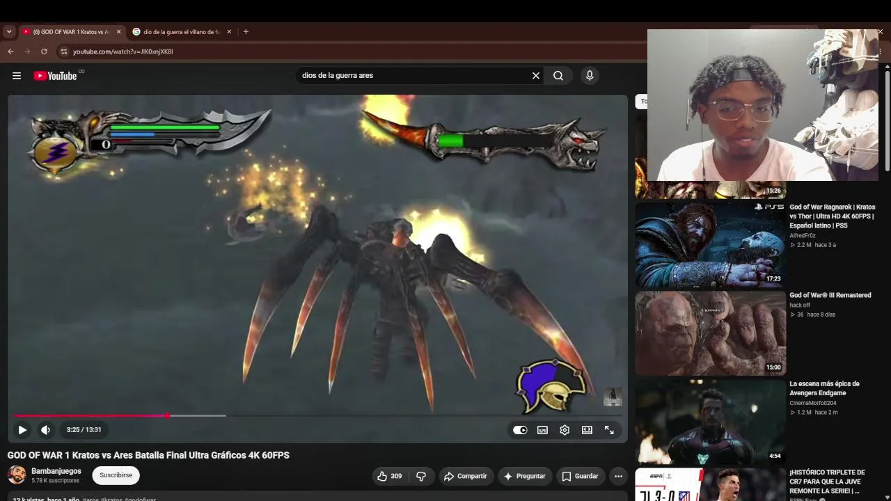Enter full screen mode

point(609,430)
